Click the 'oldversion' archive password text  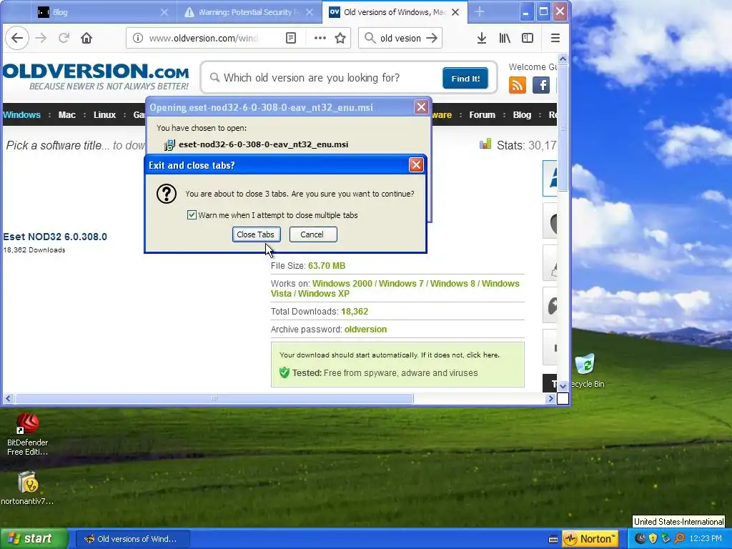365,329
